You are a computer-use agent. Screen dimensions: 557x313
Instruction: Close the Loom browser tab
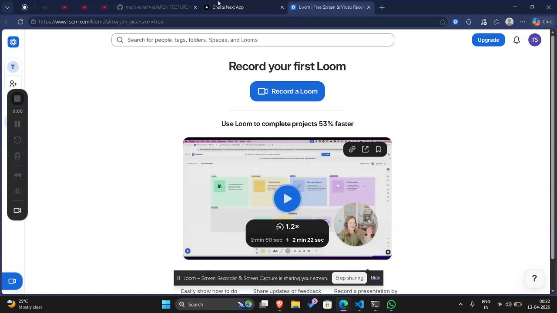point(369,7)
